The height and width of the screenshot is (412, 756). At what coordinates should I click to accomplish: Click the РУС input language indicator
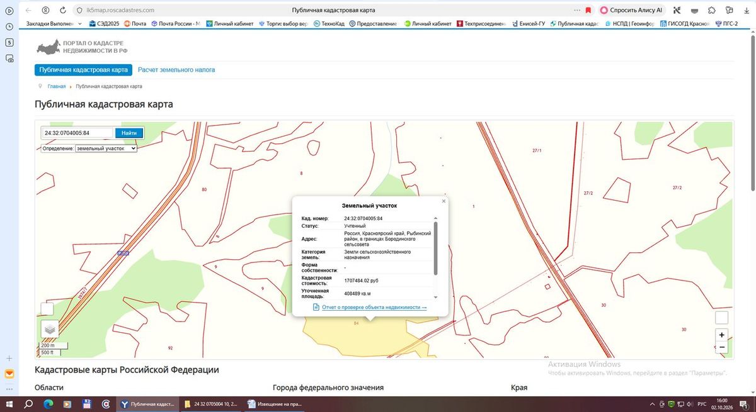tap(702, 403)
